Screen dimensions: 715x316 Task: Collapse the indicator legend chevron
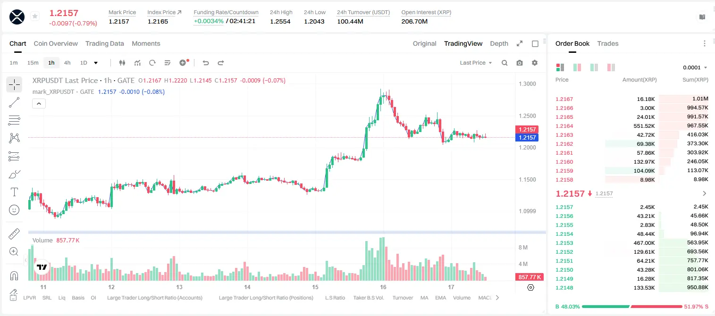39,104
